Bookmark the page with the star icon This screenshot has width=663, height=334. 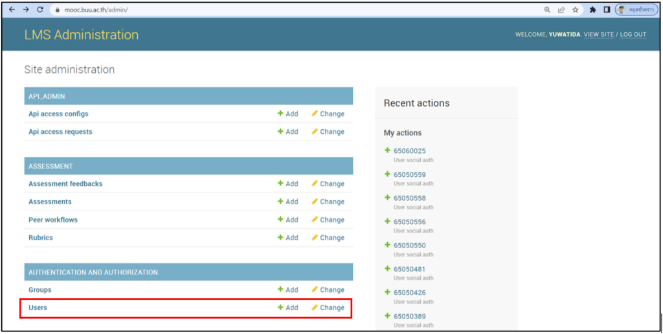click(x=575, y=10)
